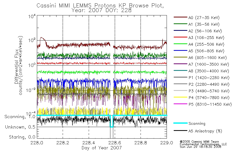Select the cyan Scanning legend entry
Image resolution: width=245 pixels, height=154 pixels.
pos(189,123)
